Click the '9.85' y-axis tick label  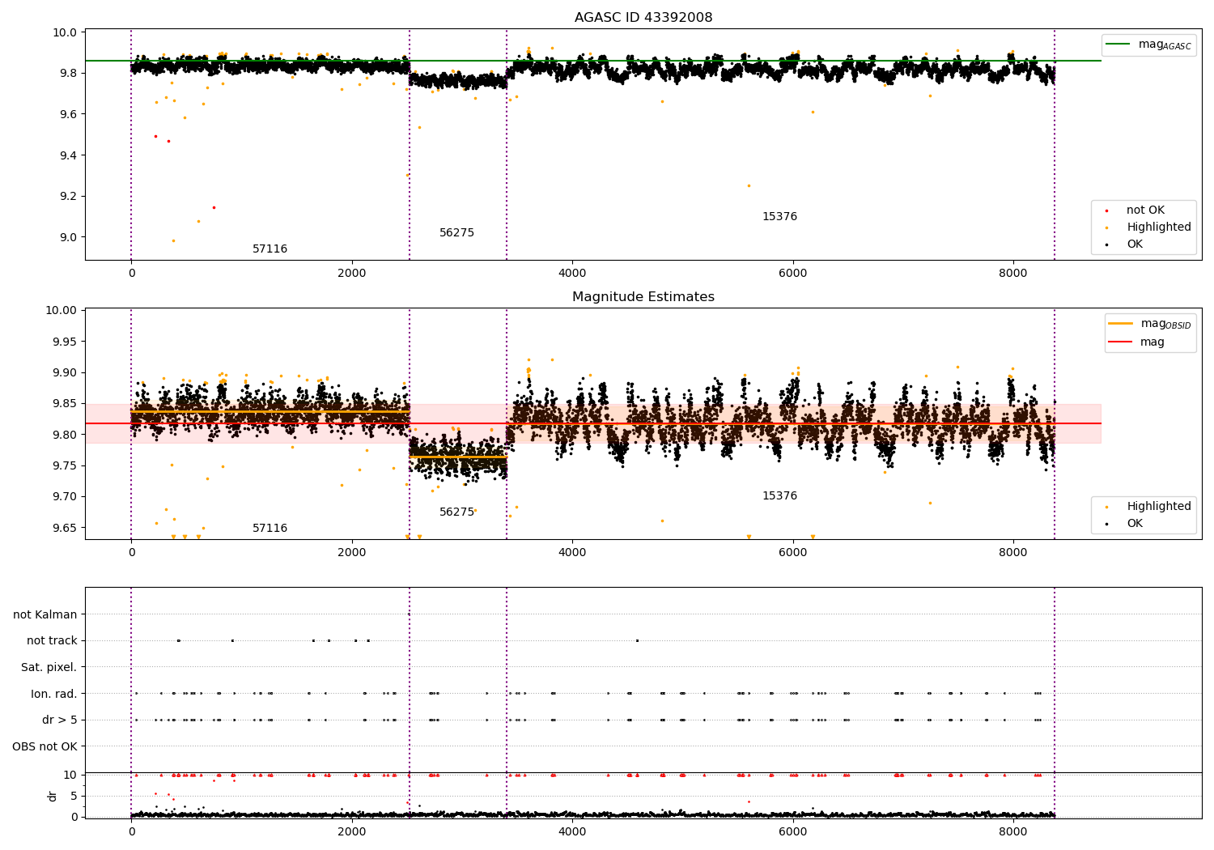click(x=66, y=404)
